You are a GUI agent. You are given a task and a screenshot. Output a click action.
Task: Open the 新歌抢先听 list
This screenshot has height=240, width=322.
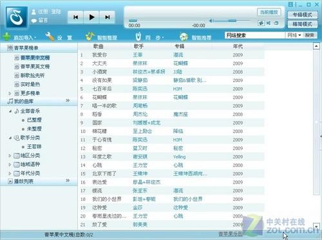tap(32, 75)
